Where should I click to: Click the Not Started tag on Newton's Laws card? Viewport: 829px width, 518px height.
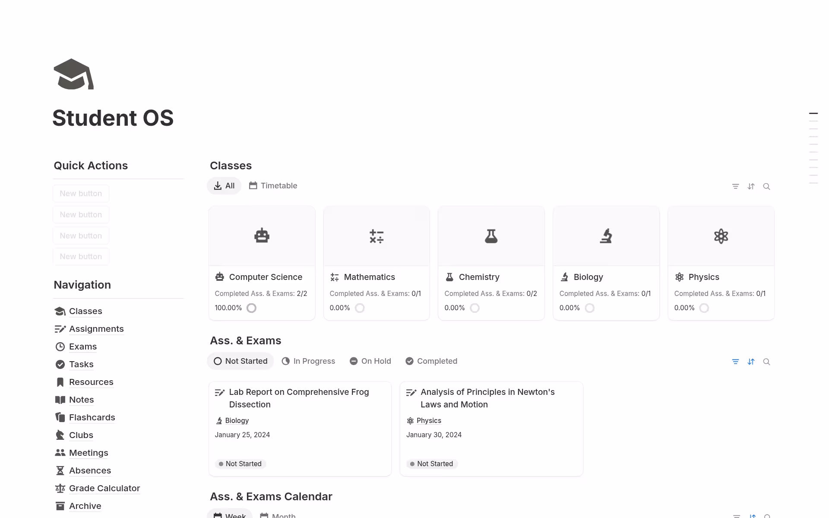432,464
